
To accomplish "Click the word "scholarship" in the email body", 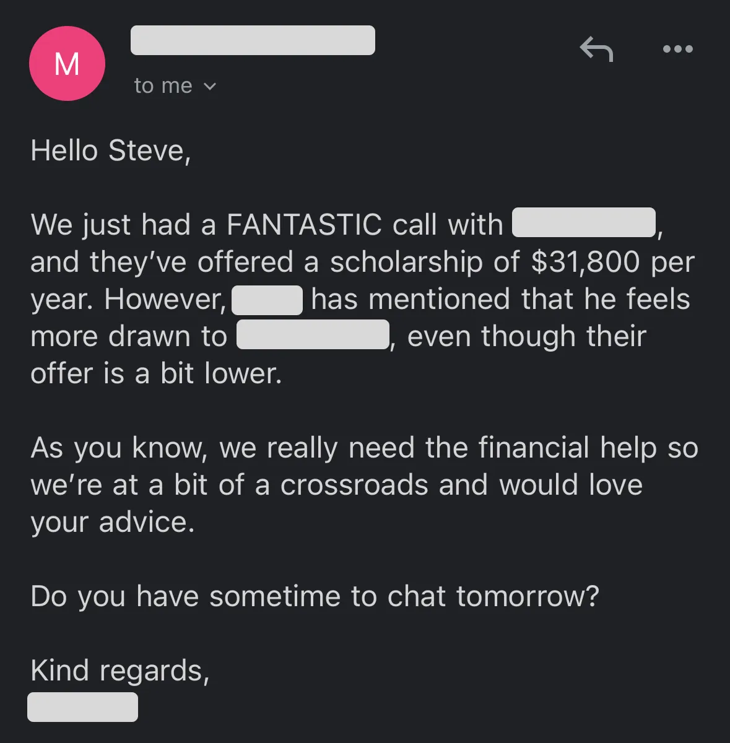I will pos(406,262).
